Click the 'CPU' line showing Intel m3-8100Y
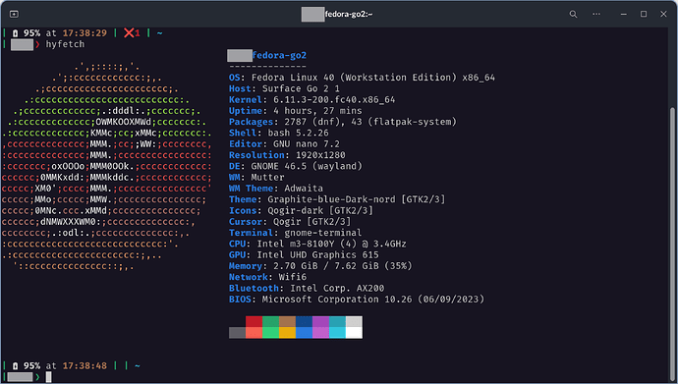 point(317,244)
